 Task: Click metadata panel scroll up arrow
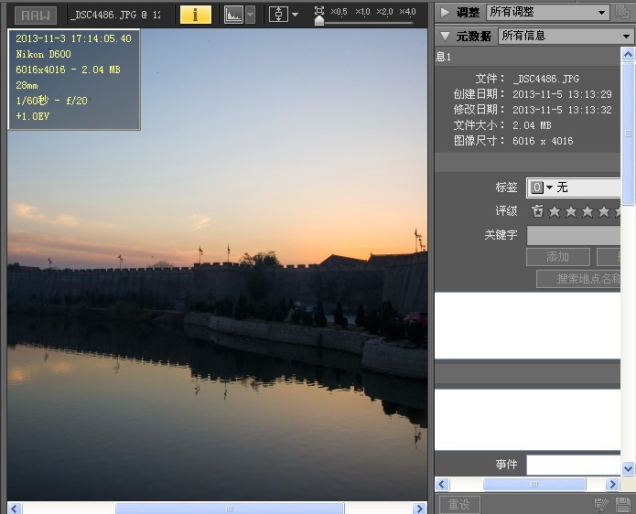click(628, 54)
